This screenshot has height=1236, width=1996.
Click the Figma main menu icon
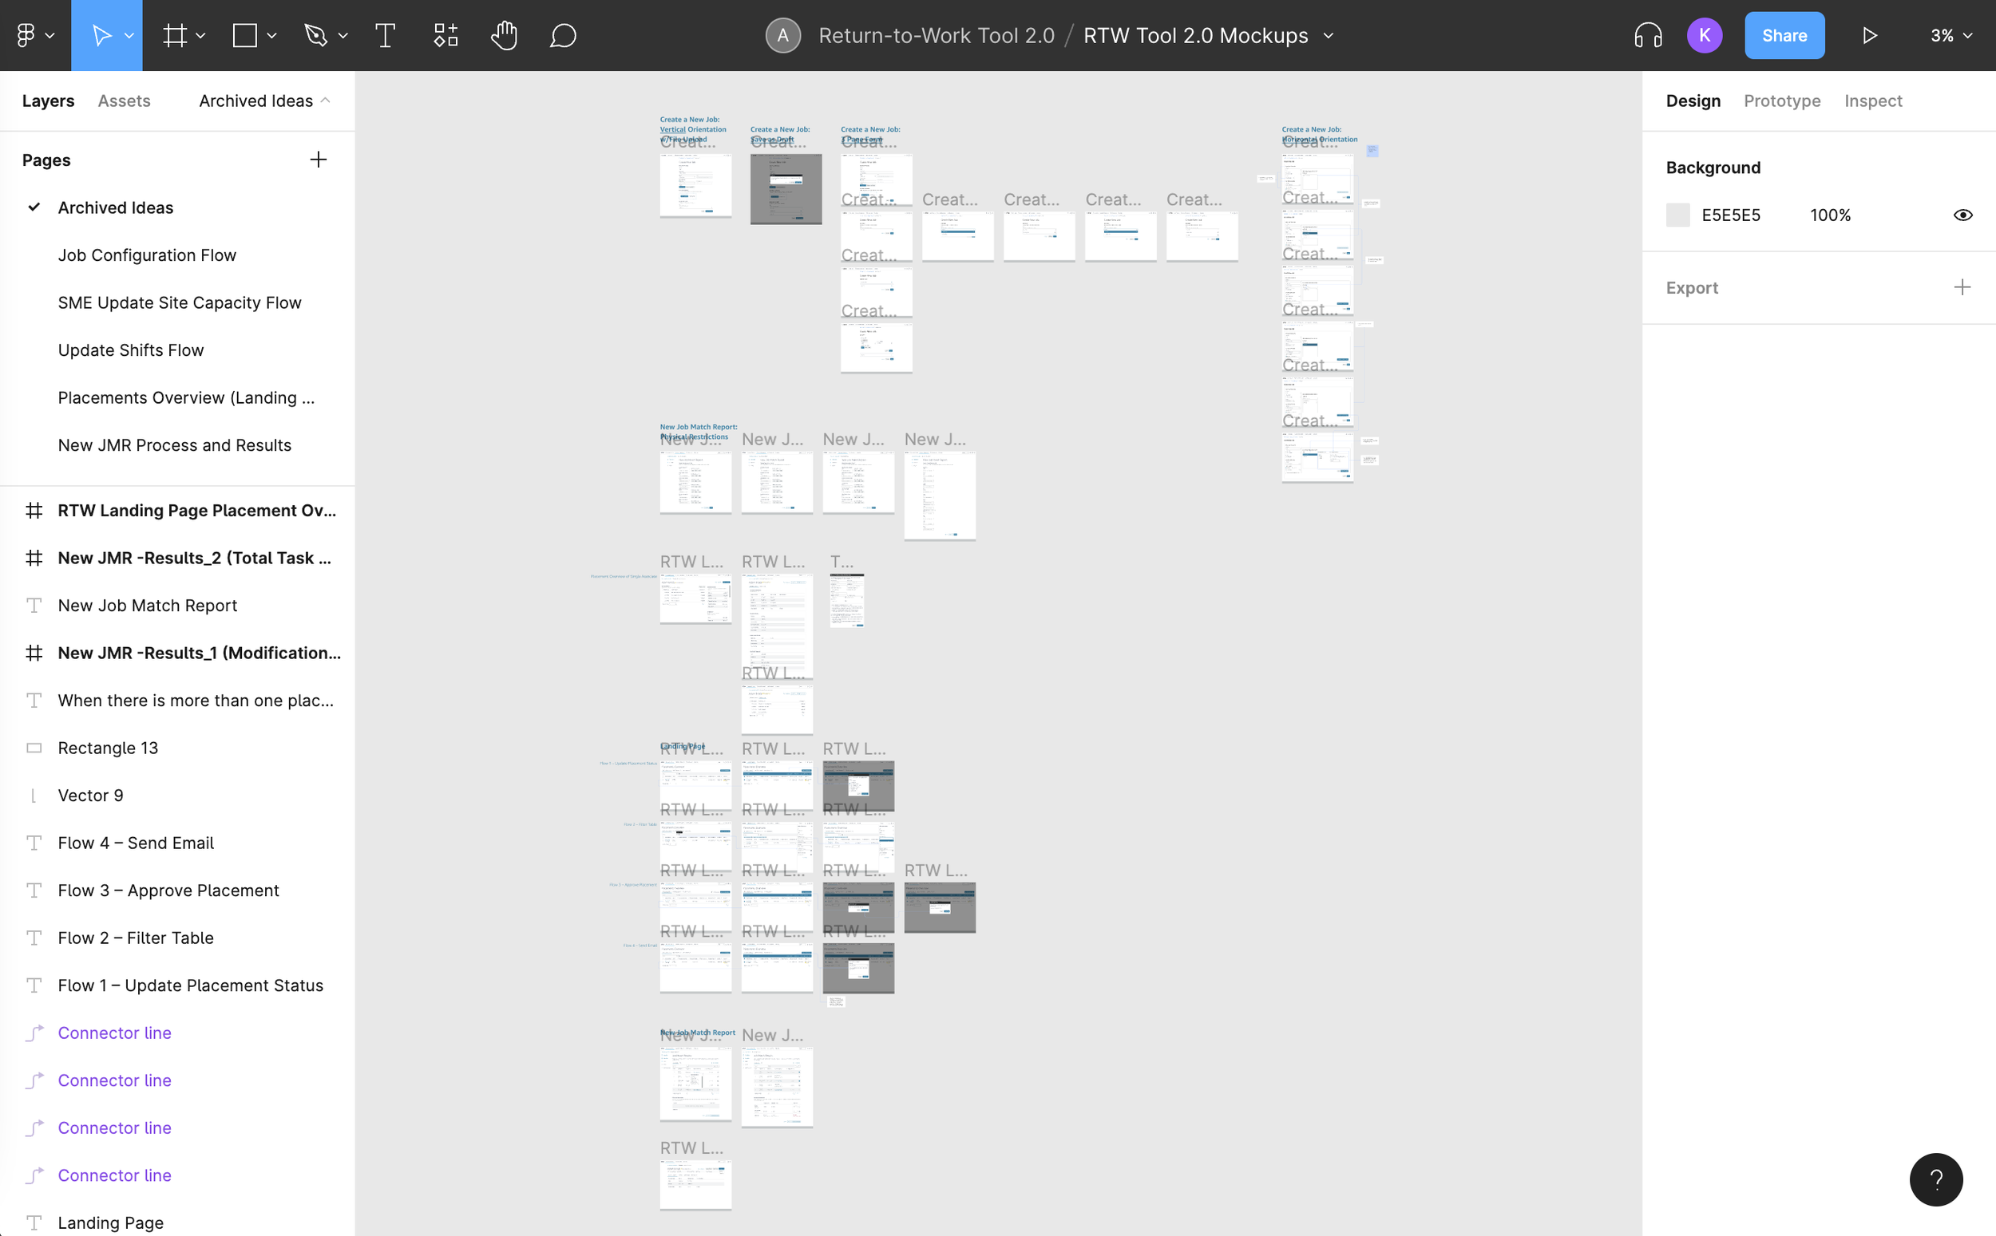tap(26, 35)
